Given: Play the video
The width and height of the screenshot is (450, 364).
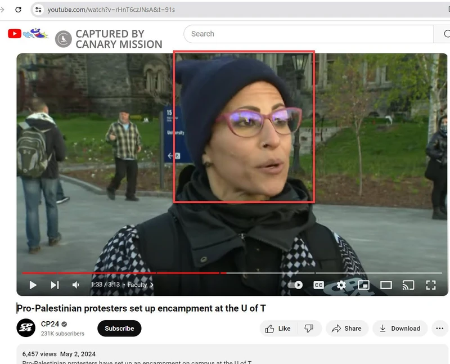Looking at the screenshot, I should pos(33,285).
